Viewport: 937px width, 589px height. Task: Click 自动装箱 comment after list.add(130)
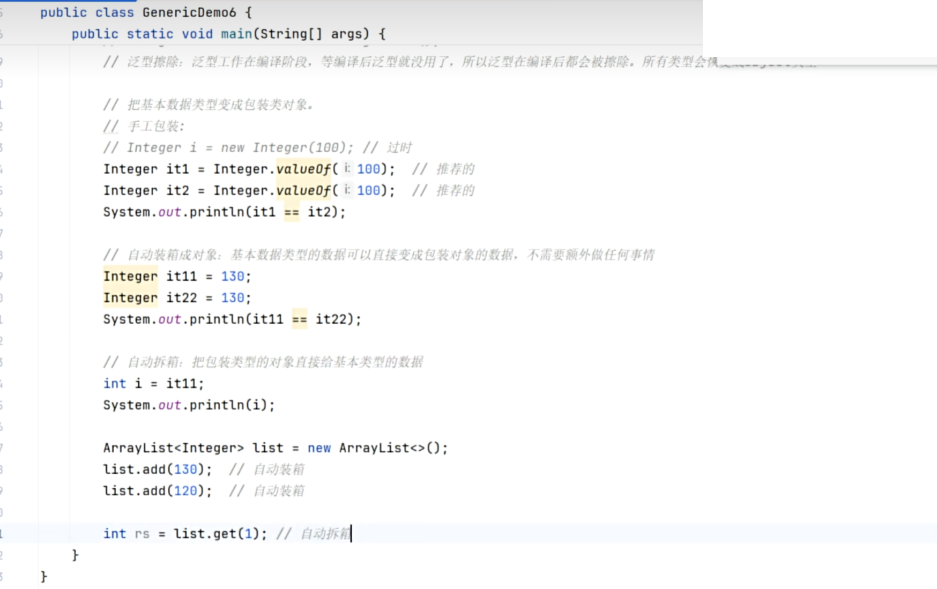[x=267, y=469]
